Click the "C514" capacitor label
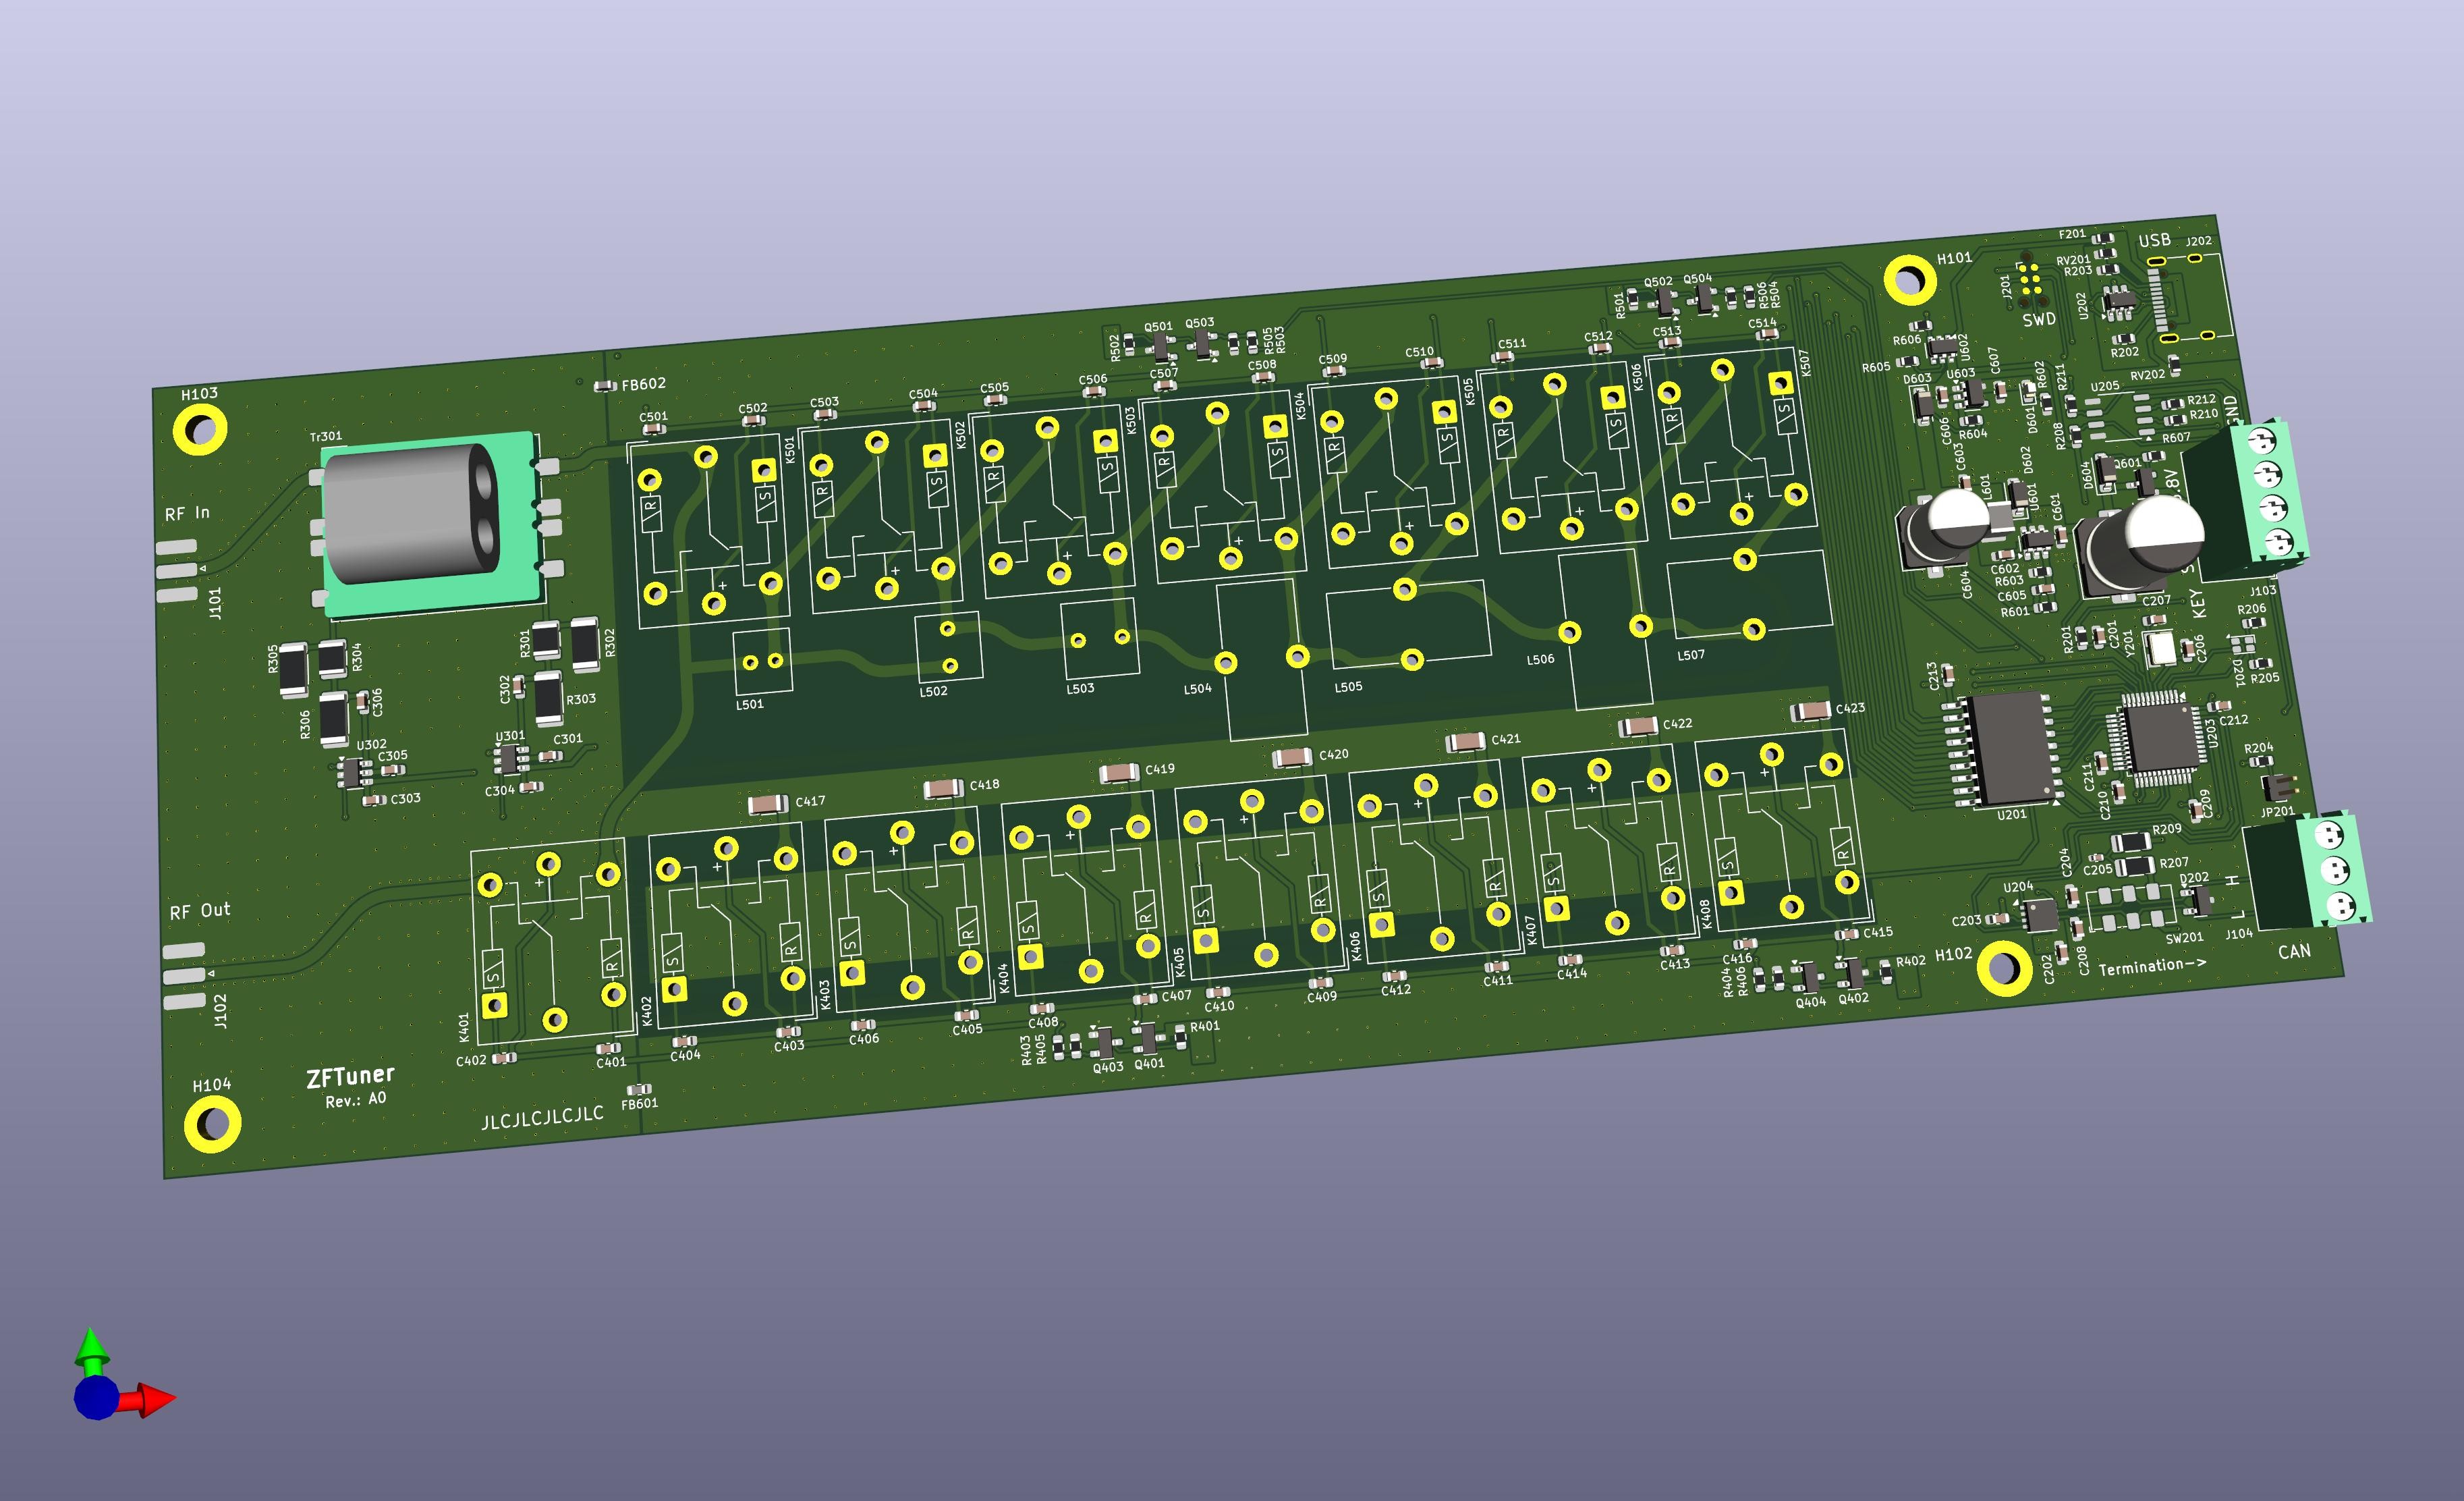Viewport: 2464px width, 1501px height. (x=1762, y=324)
